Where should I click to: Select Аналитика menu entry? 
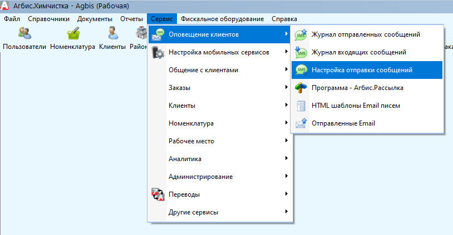click(x=219, y=159)
